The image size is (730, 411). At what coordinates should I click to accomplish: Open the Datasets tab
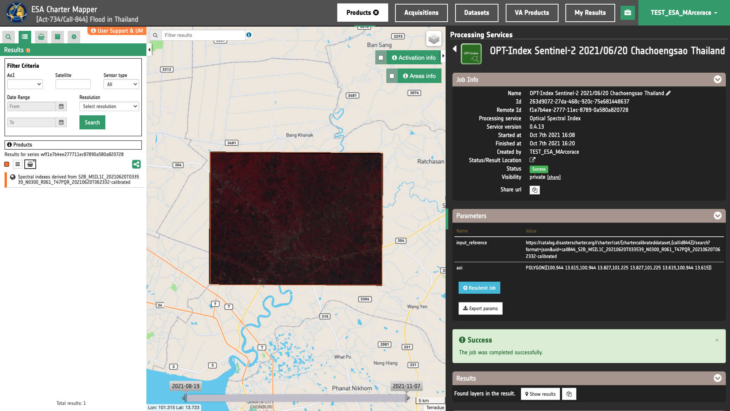click(477, 13)
